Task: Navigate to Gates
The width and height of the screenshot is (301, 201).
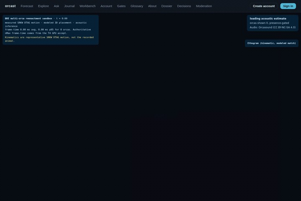Action: coord(121,6)
